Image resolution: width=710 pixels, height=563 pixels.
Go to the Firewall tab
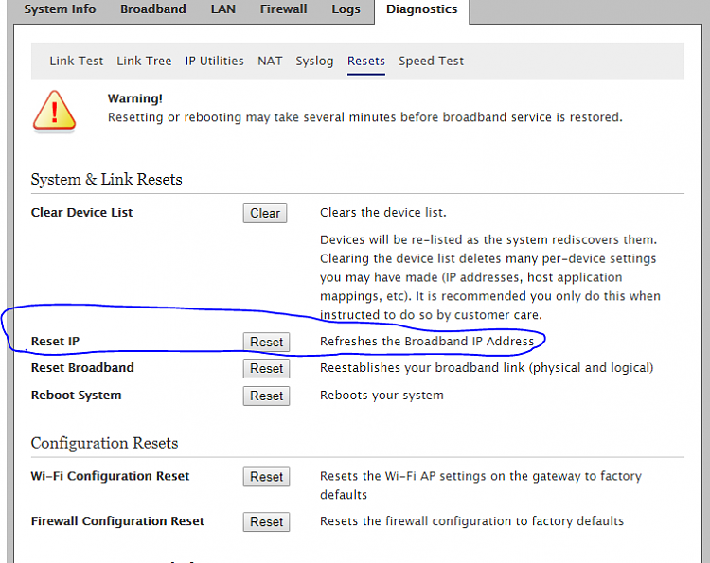click(x=283, y=9)
